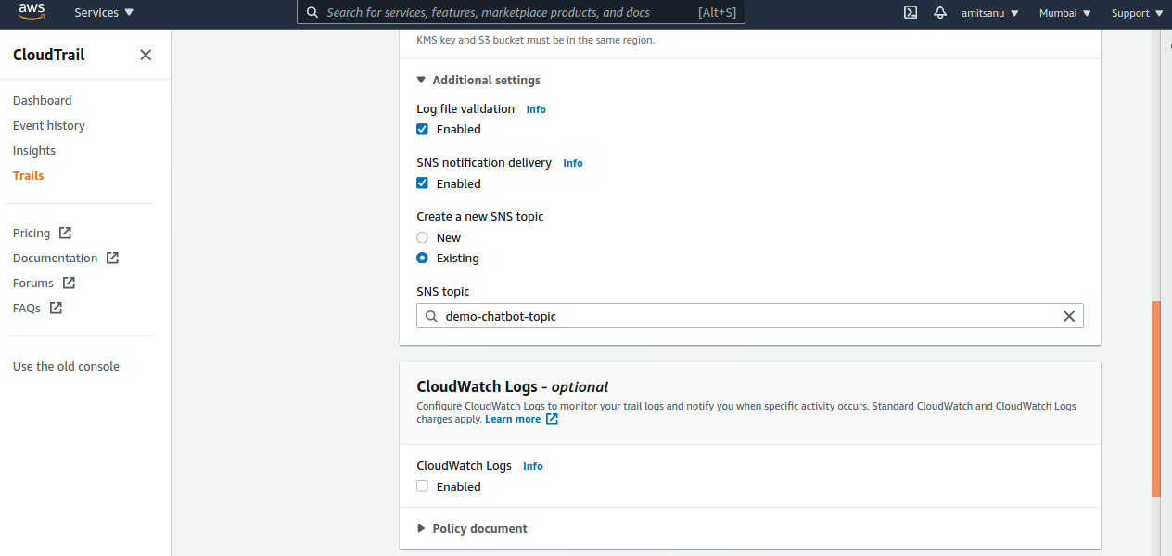Open the FAQs link

click(27, 308)
